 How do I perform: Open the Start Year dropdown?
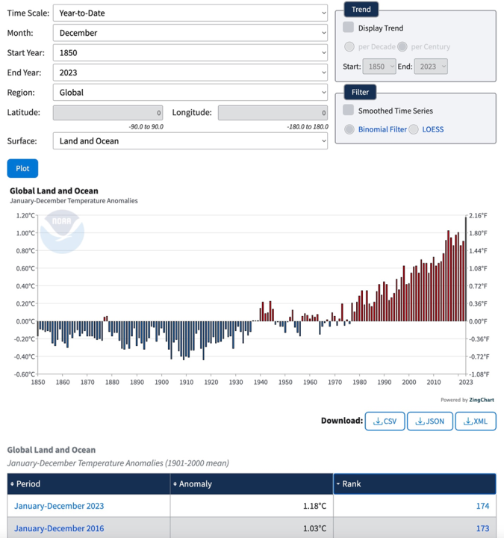click(190, 53)
